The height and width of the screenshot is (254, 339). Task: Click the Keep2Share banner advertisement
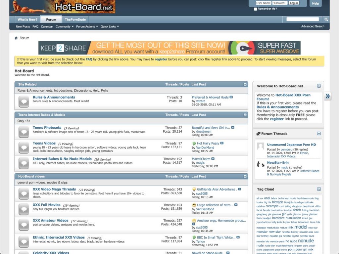pos(169,48)
